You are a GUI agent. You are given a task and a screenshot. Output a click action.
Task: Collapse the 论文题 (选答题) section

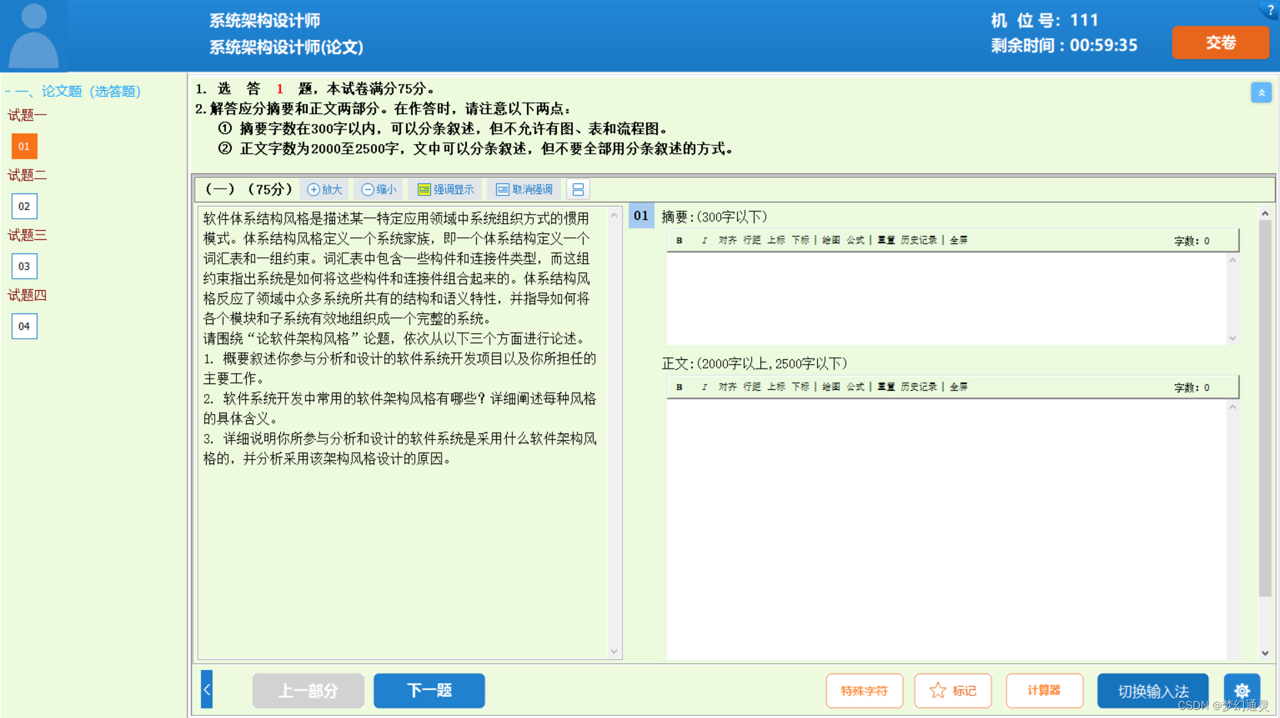[x=73, y=91]
